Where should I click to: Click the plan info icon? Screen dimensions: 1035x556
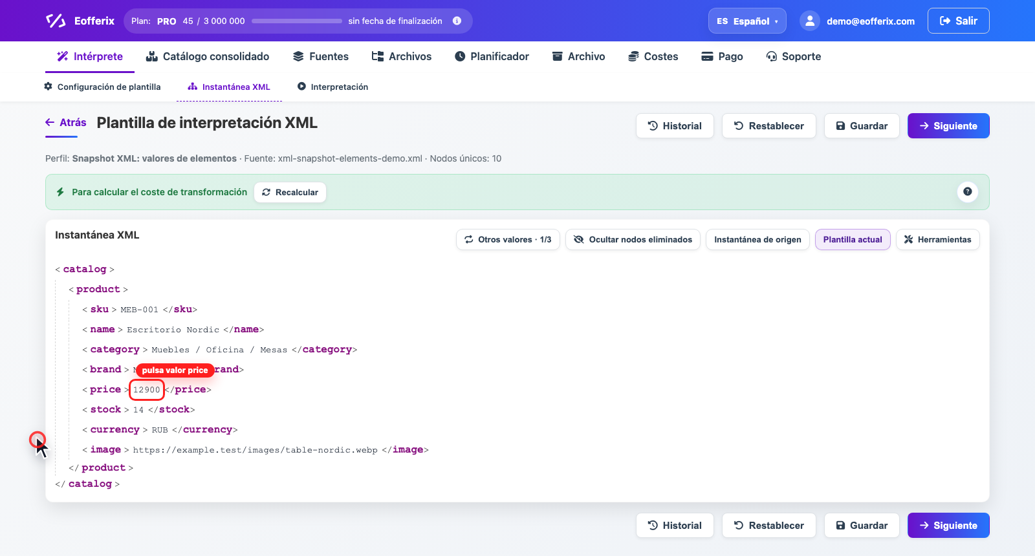pos(457,21)
